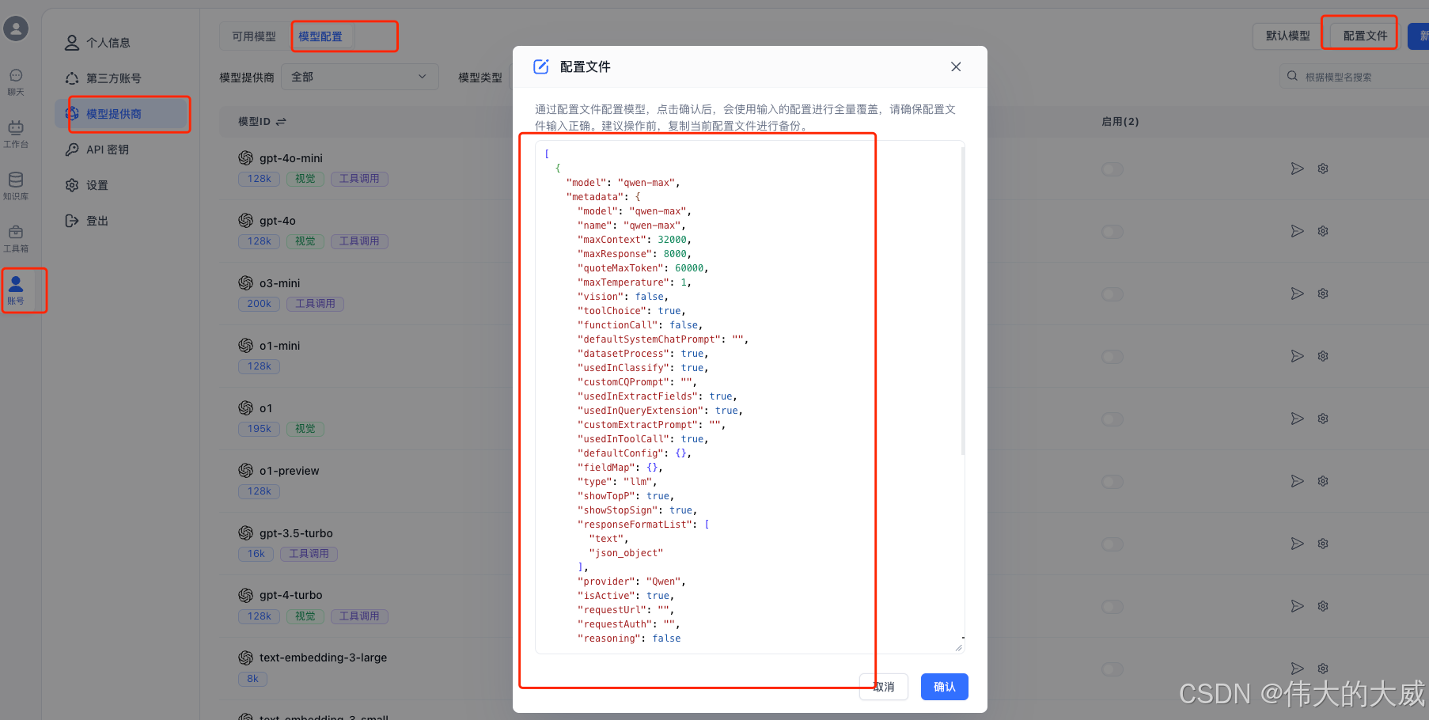Image resolution: width=1429 pixels, height=720 pixels.
Task: Open 第三方账号 in account menu
Action: click(123, 78)
